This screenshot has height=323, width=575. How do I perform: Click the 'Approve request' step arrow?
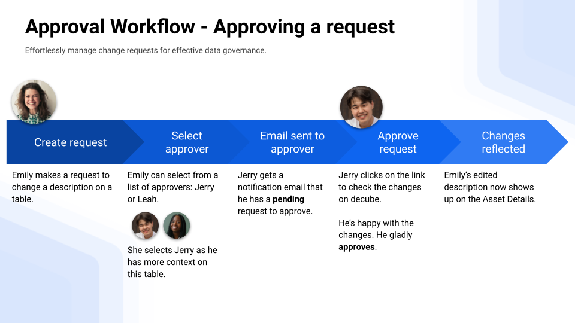398,142
